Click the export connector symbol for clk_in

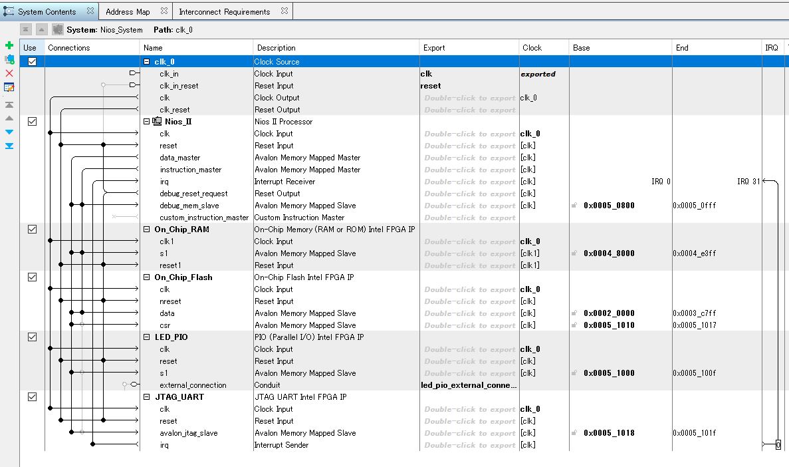[x=134, y=73]
